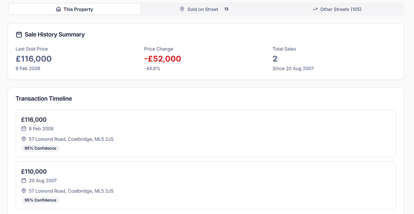Click the trending arrow icon beside Other Streets
Image resolution: width=414 pixels, height=214 pixels.
(x=315, y=9)
